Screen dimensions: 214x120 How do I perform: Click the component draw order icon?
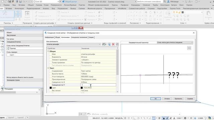(117, 44)
